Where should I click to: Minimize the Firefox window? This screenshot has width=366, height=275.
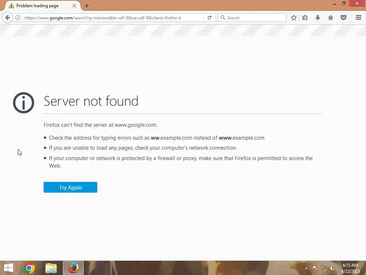[335, 4]
